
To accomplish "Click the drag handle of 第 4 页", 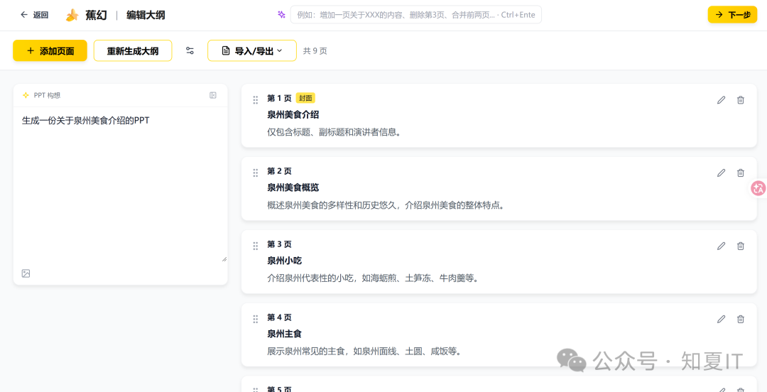I will (x=255, y=319).
